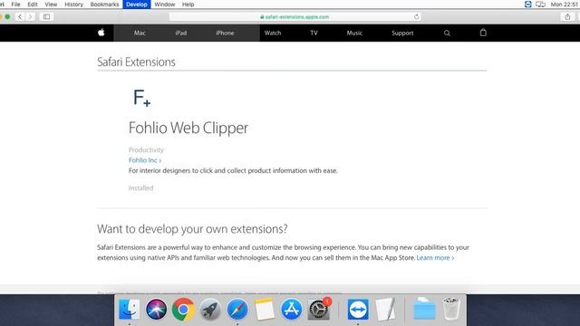Click the Fohlio F+ extension logo
580x326 pixels.
point(141,98)
